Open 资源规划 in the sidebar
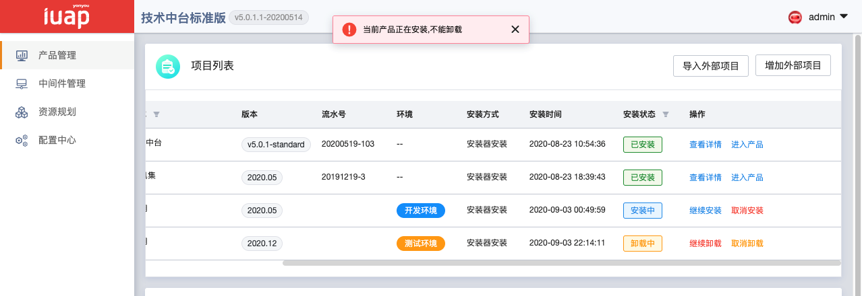 coord(67,112)
